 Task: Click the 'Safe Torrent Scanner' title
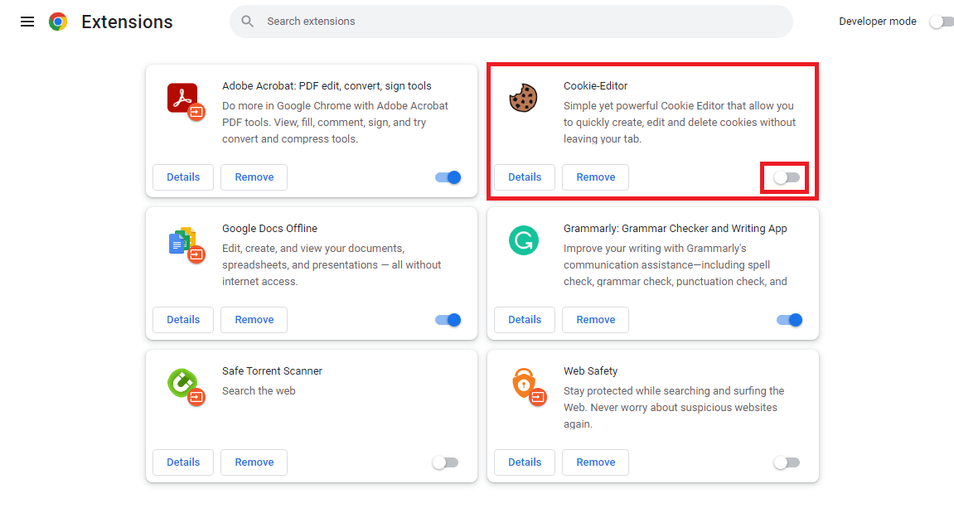[272, 370]
